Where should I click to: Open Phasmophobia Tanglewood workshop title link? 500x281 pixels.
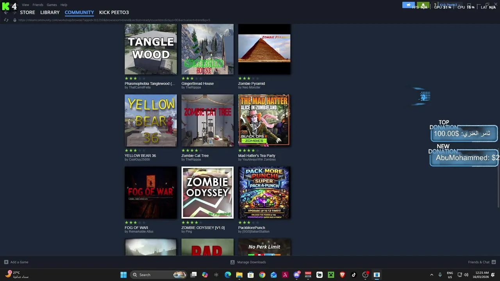tap(150, 84)
